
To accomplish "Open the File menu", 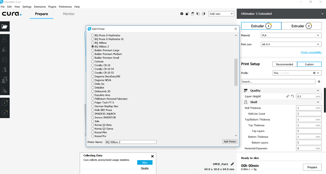I will pos(2,7).
